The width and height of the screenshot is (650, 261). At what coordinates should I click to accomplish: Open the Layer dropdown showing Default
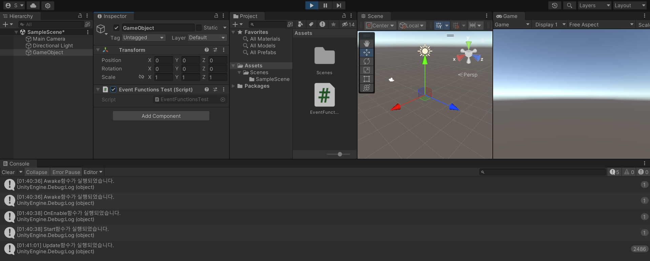(x=207, y=38)
